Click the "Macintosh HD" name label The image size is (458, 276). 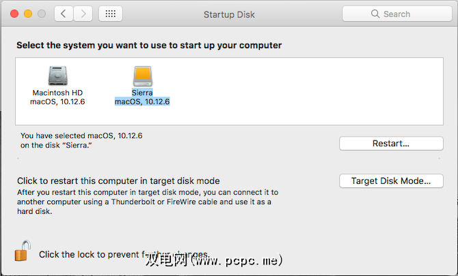coord(57,92)
